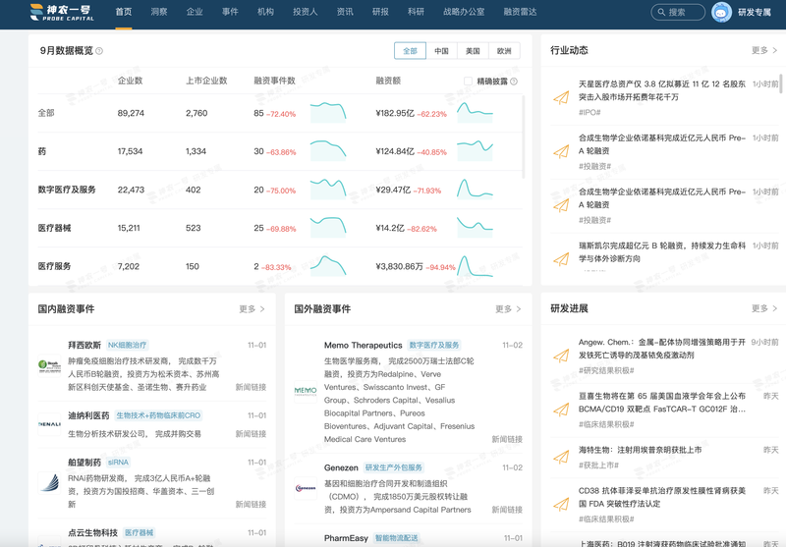The image size is (786, 547).
Task: Open the 研报 menu
Action: click(x=380, y=12)
